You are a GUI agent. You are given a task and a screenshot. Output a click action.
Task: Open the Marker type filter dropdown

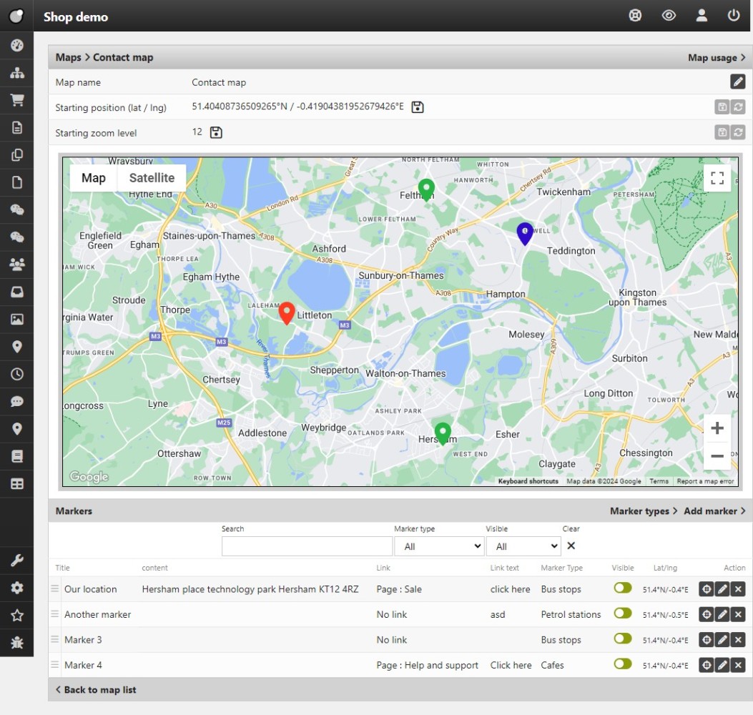pos(439,546)
